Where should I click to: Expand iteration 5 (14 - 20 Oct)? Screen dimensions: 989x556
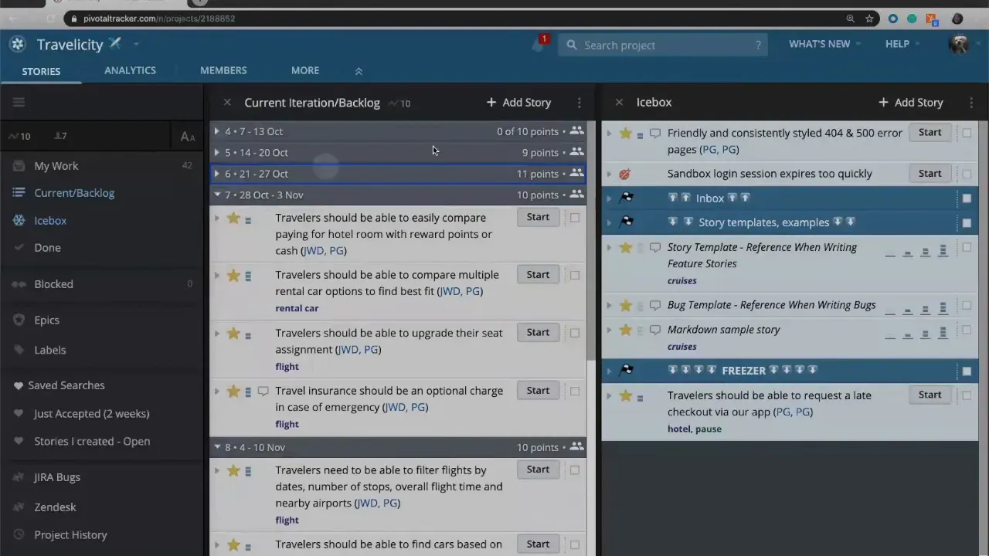216,152
